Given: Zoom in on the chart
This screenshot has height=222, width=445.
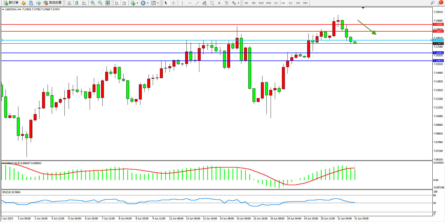Looking at the screenshot, I should pyautogui.click(x=93, y=3).
